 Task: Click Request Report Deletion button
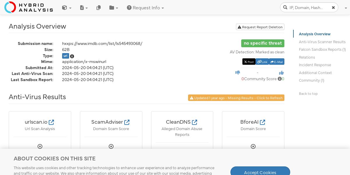pos(260,27)
